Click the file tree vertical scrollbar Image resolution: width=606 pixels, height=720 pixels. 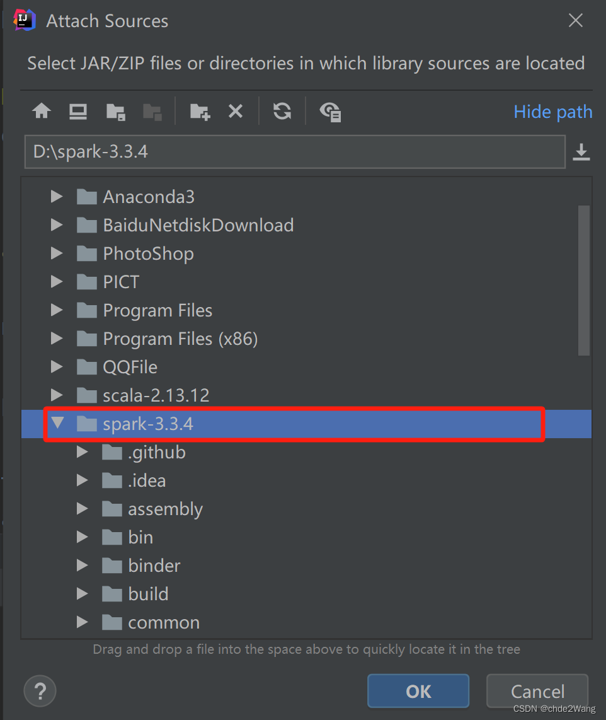pyautogui.click(x=583, y=280)
